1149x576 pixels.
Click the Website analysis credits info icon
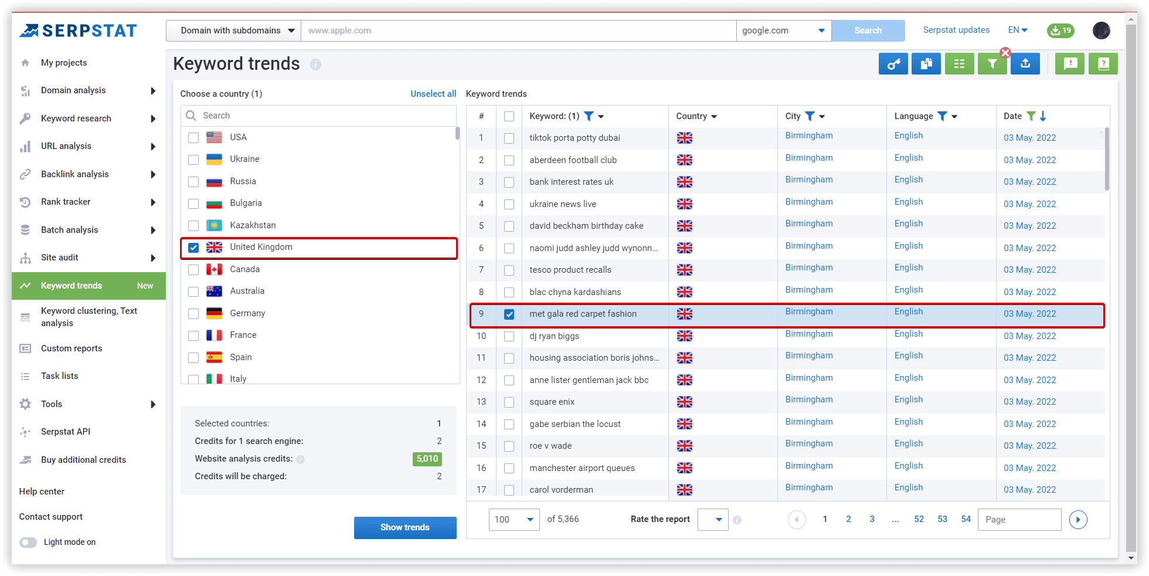coord(300,459)
